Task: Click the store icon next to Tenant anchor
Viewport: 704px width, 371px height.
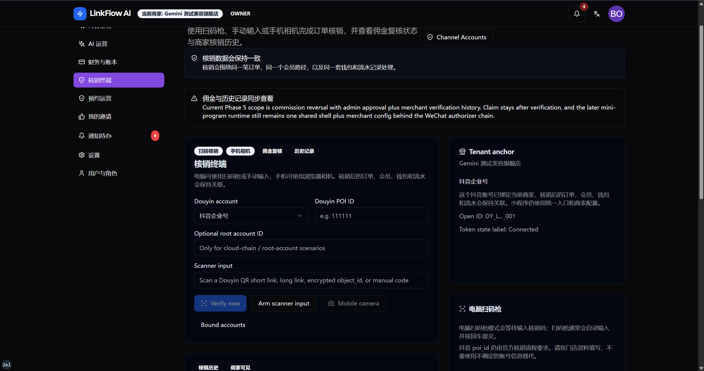Action: [462, 152]
